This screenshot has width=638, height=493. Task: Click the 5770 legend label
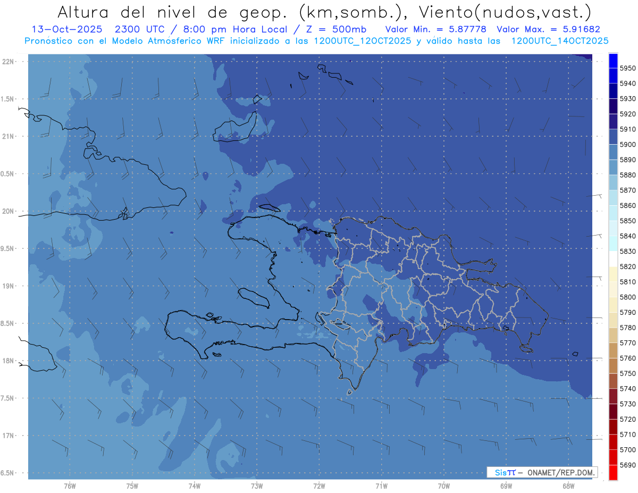coord(627,343)
